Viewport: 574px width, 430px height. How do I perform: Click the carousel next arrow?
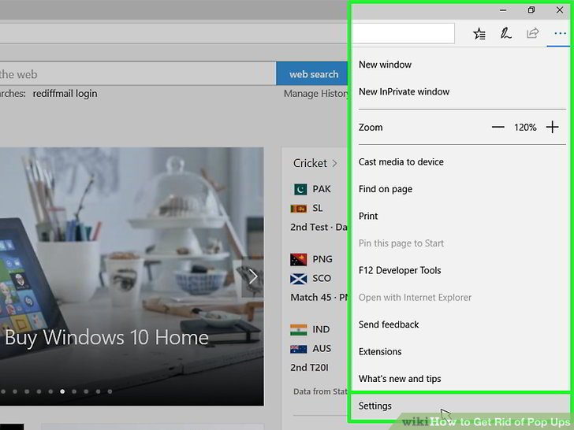252,276
